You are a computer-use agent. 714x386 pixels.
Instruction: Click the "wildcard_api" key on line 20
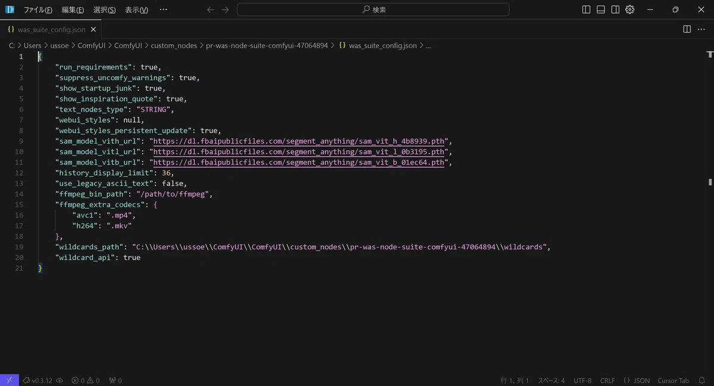pos(85,257)
